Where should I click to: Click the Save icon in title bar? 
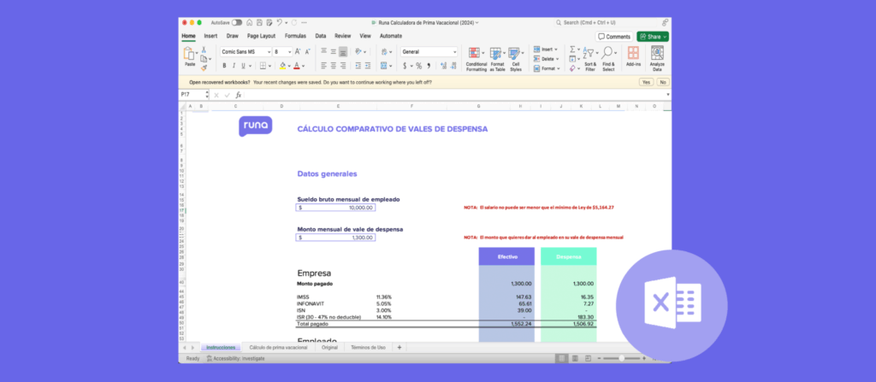(x=259, y=22)
